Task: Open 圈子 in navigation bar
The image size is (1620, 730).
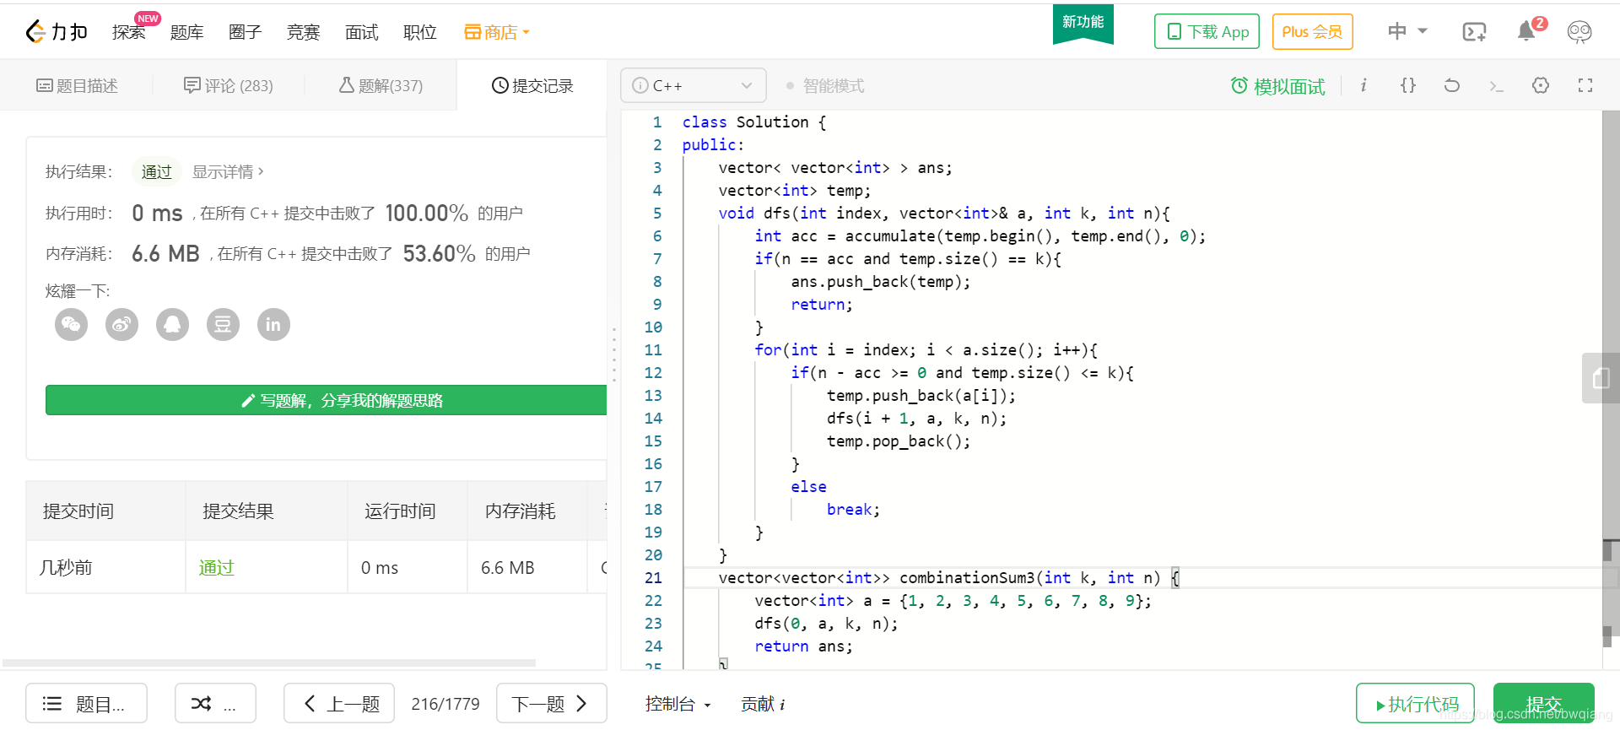Action: [x=245, y=32]
